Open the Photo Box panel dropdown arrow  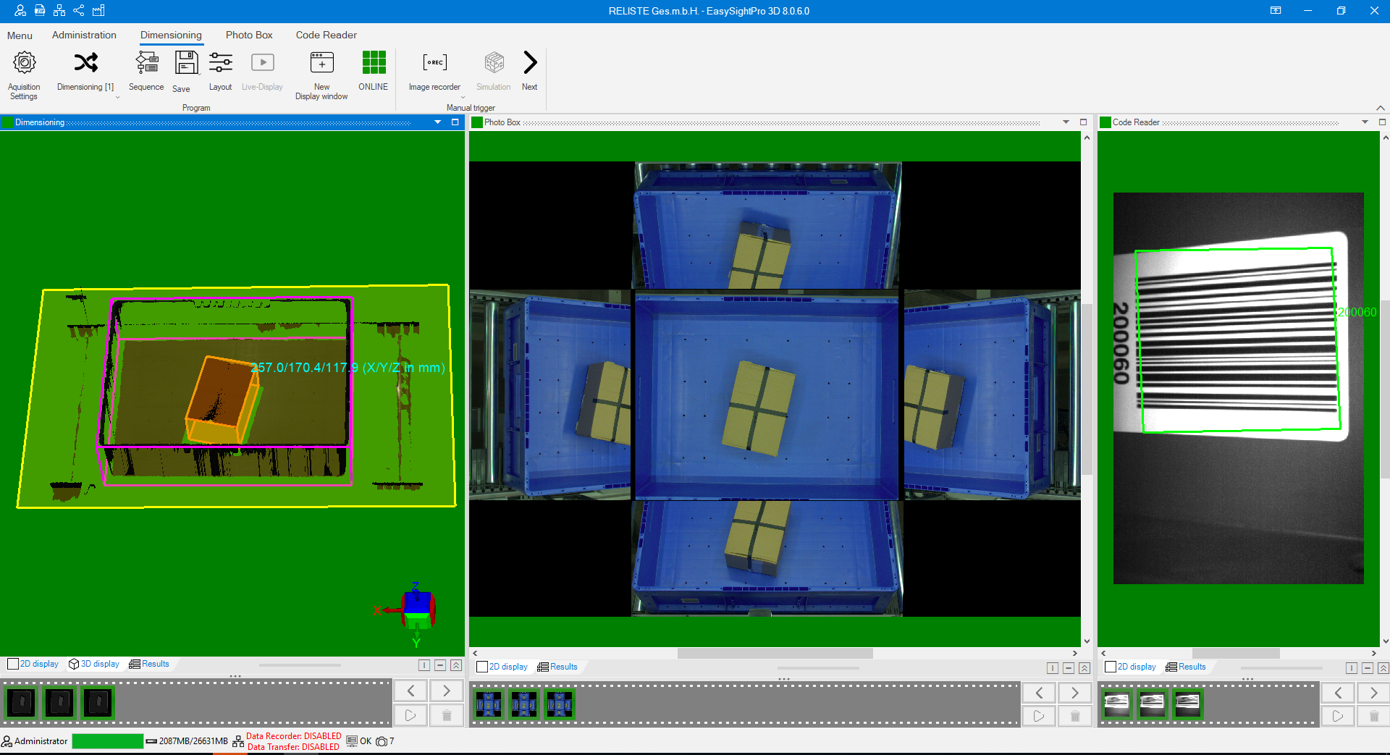(x=1066, y=122)
